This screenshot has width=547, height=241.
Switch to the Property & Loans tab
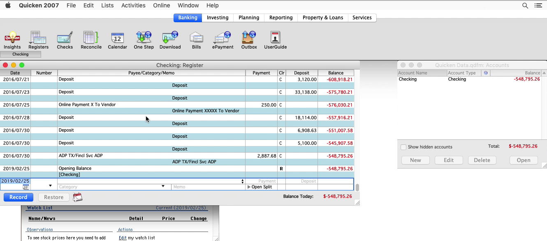323,18
